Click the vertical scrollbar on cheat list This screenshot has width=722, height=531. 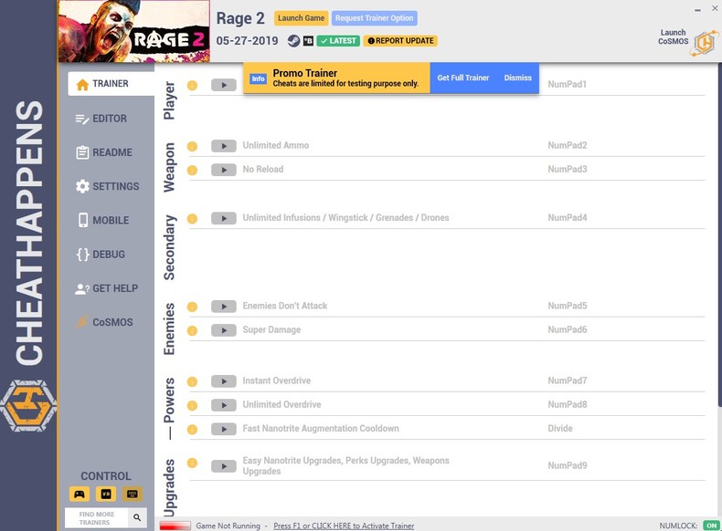tap(719, 234)
